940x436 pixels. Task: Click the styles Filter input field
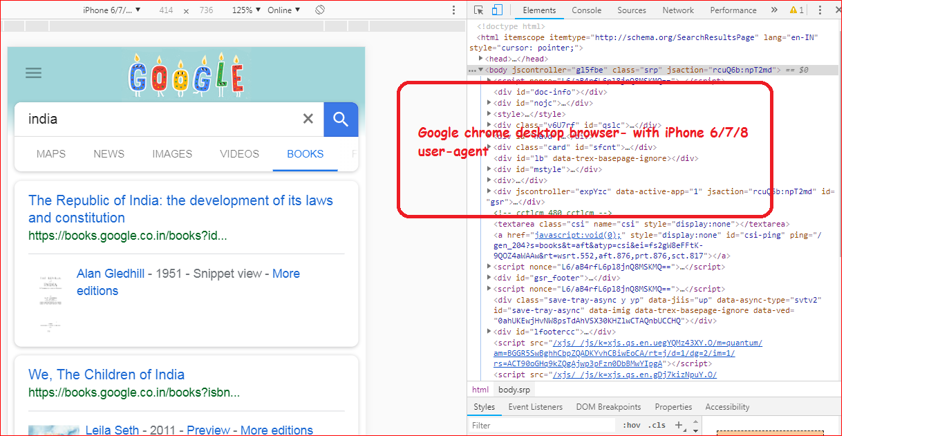click(543, 426)
